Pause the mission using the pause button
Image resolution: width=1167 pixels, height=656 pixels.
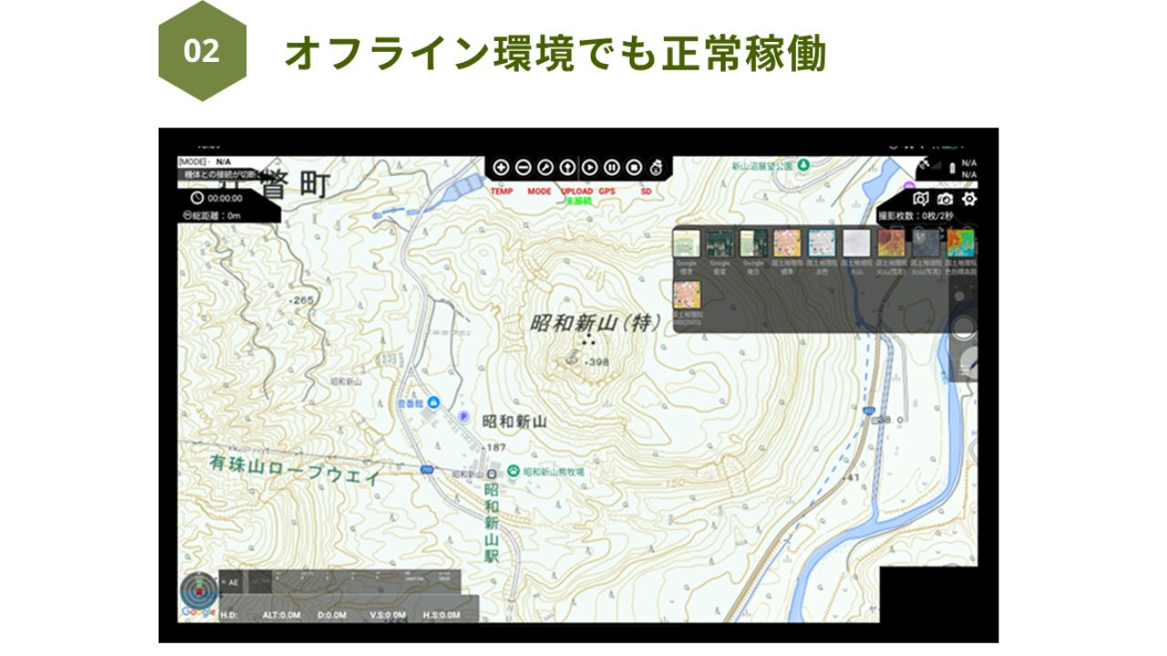[611, 169]
